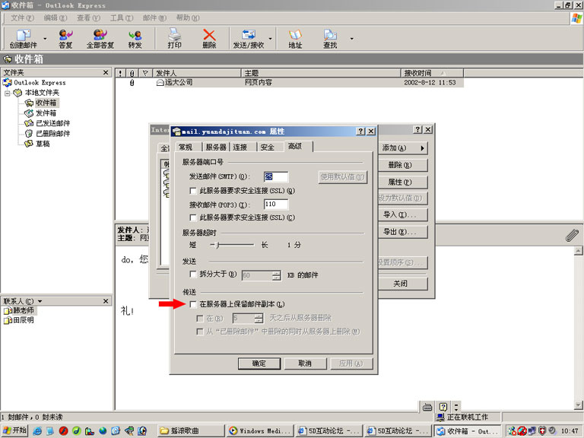Click the Close (关闭) button in accounts dialog
584x438 pixels.
point(402,284)
